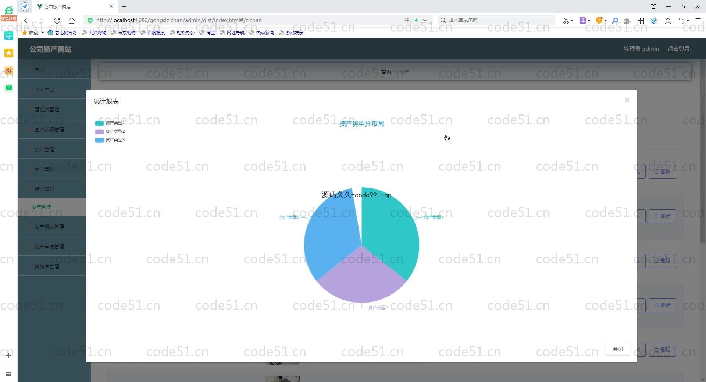Open the scissors screenshot tool

coord(566,21)
